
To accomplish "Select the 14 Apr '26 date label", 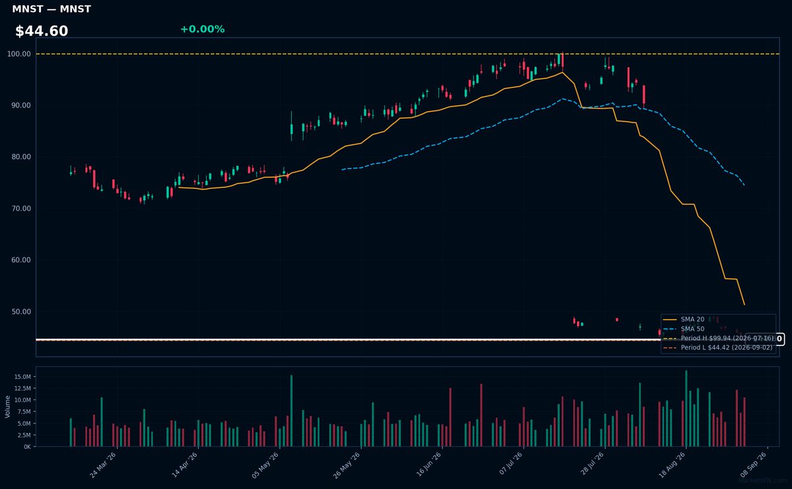I will [x=185, y=465].
